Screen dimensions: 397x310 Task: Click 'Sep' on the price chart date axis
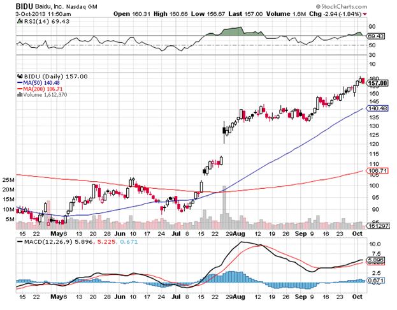pos(301,233)
